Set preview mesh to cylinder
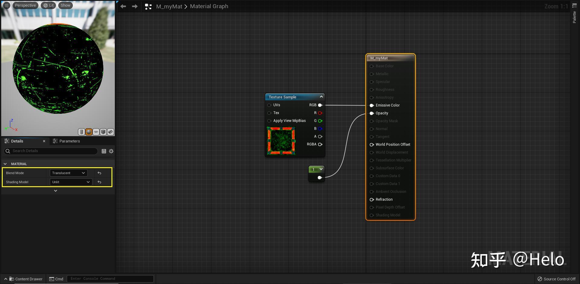 pos(81,132)
